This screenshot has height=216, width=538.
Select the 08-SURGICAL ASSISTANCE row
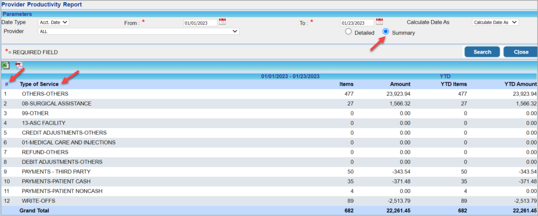tap(269, 104)
